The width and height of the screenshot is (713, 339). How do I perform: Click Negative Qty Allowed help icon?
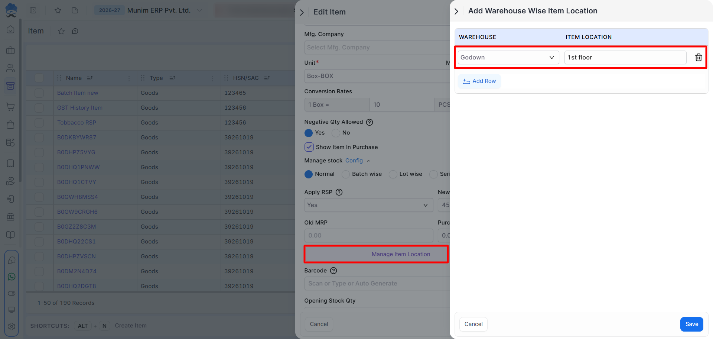point(369,122)
